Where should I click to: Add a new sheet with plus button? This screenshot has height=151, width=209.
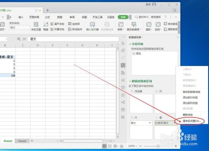coord(32,141)
